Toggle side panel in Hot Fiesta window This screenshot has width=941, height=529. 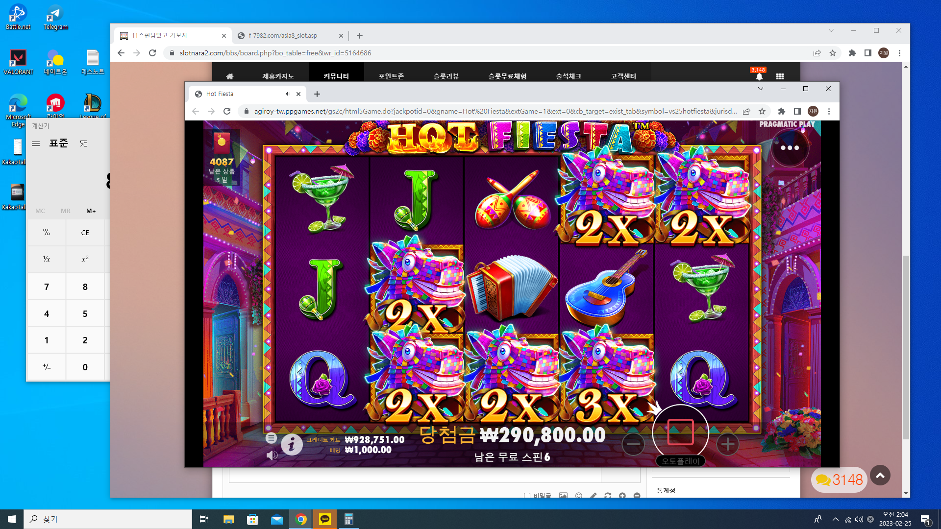pos(797,111)
